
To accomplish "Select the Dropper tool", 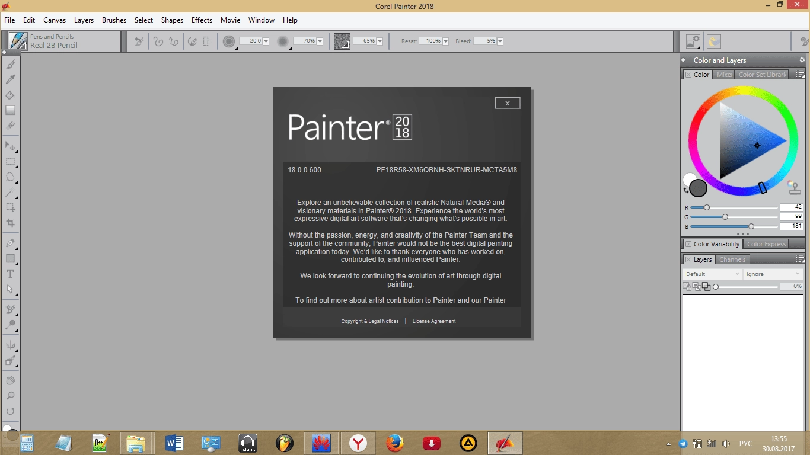I will (10, 79).
